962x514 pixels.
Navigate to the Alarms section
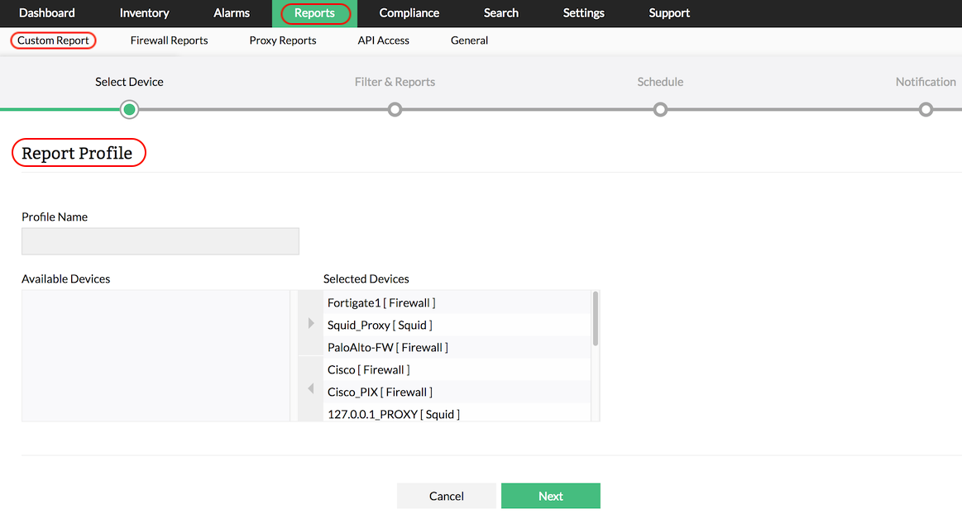tap(232, 13)
